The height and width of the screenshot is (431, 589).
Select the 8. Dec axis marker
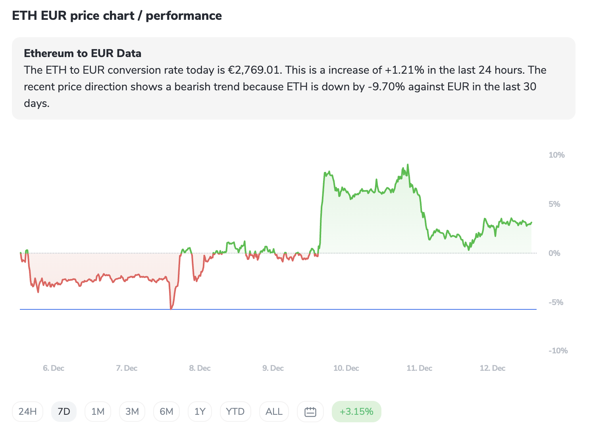pos(200,368)
